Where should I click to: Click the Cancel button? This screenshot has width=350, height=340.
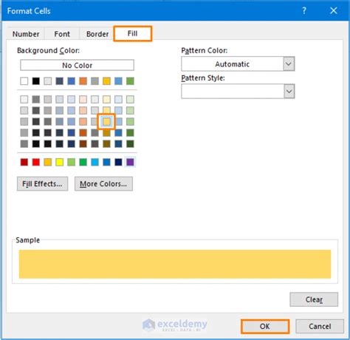(320, 326)
